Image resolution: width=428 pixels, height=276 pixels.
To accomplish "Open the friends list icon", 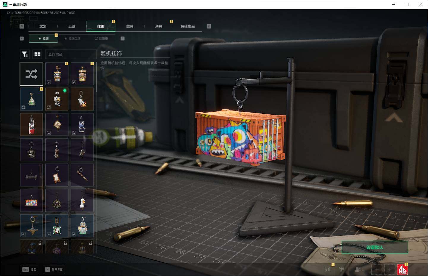I will click(x=359, y=269).
